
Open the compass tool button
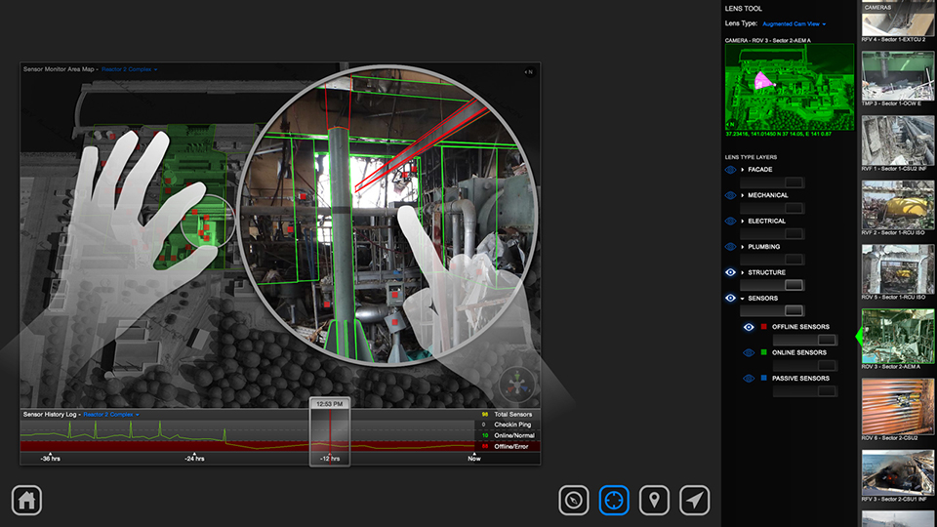pyautogui.click(x=574, y=500)
